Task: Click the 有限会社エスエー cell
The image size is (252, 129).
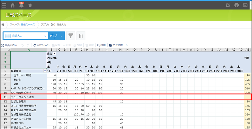Action: click(x=29, y=127)
